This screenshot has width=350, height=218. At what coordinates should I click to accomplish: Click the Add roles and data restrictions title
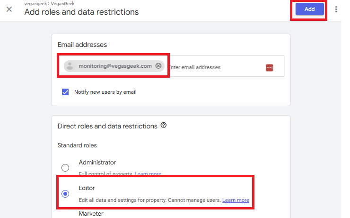81,12
